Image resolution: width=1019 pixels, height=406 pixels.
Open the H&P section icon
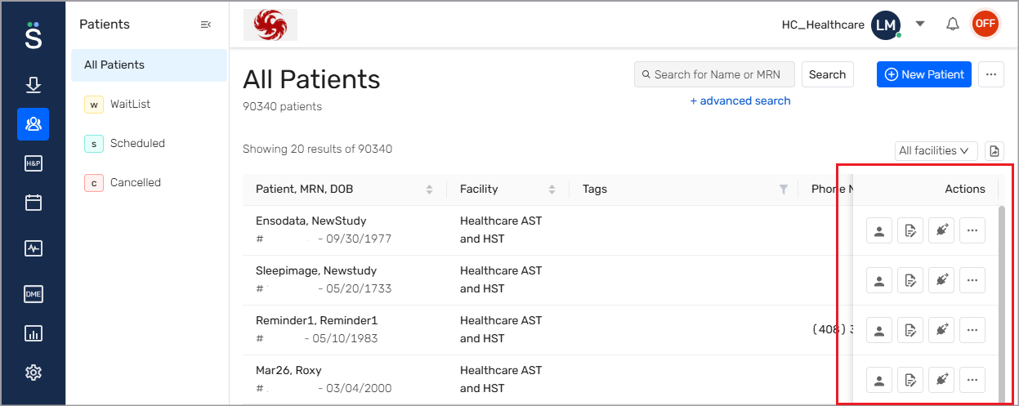(x=34, y=163)
